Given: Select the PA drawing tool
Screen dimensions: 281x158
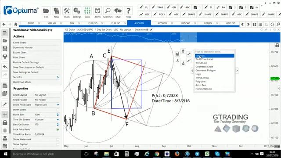Looking at the screenshot, I should (x=221, y=7).
